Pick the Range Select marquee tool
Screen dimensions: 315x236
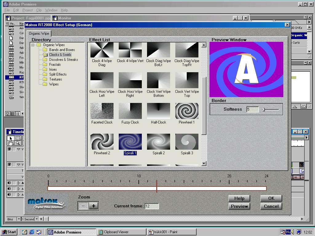(18, 138)
